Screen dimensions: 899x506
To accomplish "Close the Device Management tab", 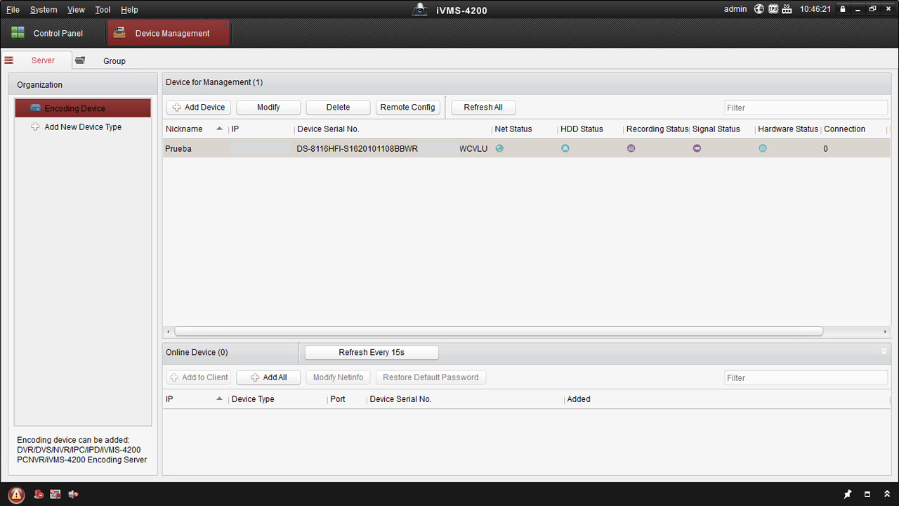I will click(x=225, y=24).
